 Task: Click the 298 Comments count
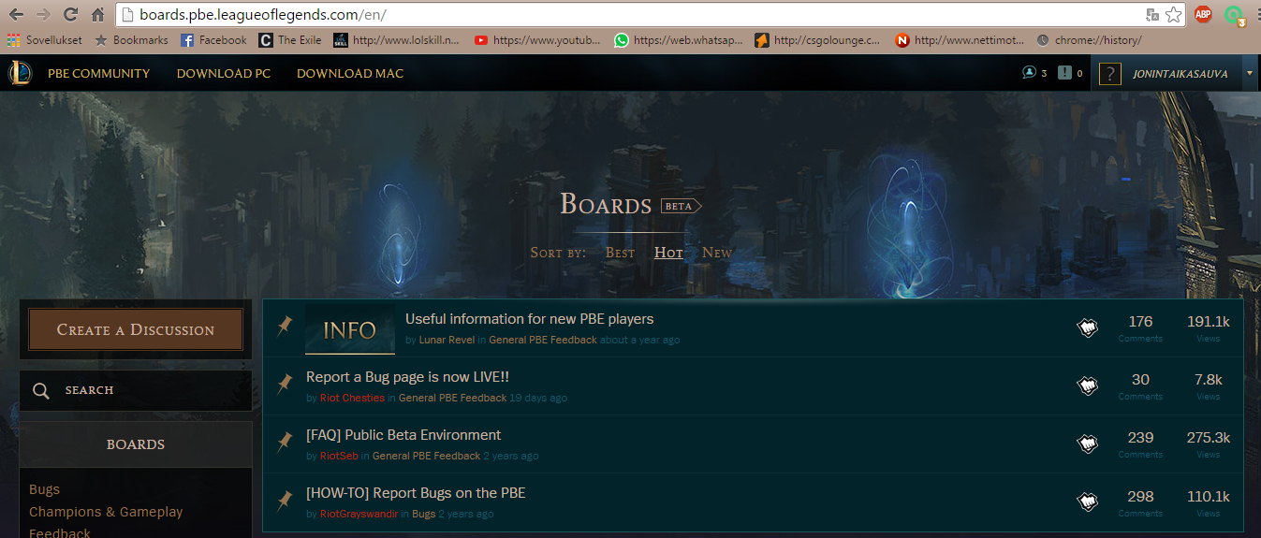pos(1140,502)
